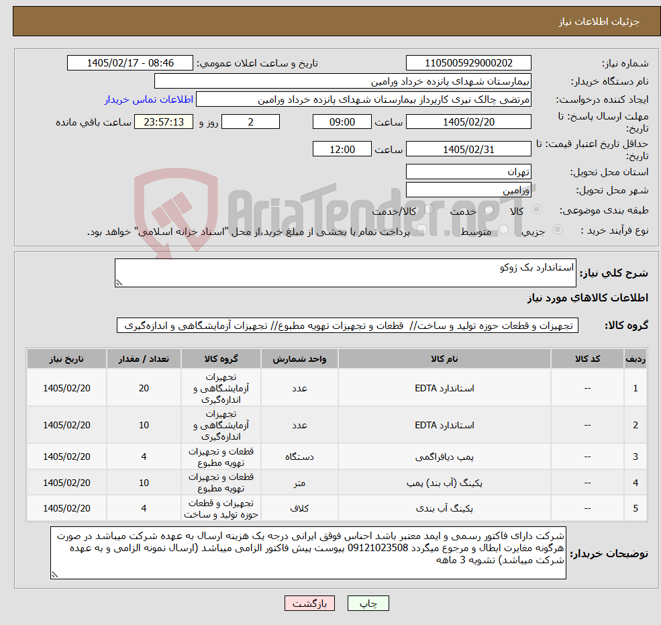Screen dimensions: 661x625
Task: Click the نام کالا column header
Action: (444, 359)
